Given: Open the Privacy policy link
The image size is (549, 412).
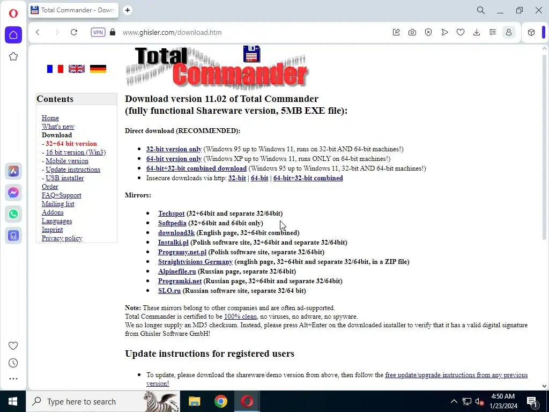Looking at the screenshot, I should [62, 238].
